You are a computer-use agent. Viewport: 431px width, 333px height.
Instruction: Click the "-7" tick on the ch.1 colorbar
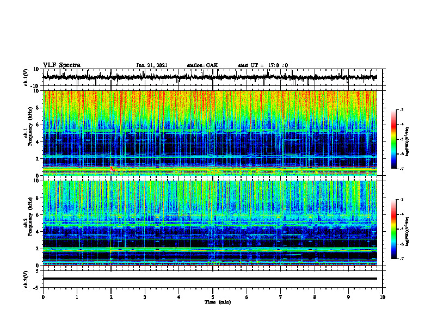tap(401, 169)
